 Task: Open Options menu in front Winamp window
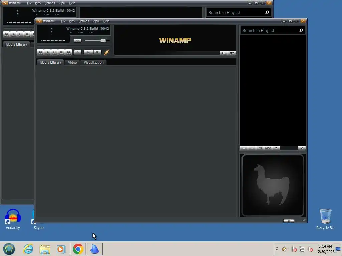pos(84,21)
